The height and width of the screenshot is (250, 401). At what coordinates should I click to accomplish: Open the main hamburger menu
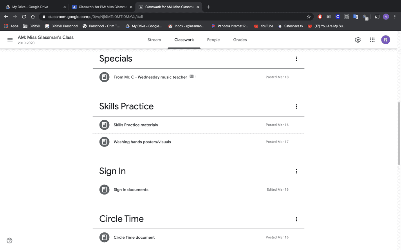[x=10, y=40]
